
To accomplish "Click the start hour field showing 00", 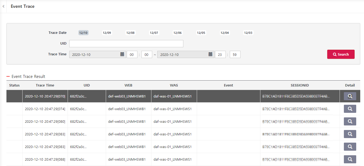I will (x=132, y=55).
